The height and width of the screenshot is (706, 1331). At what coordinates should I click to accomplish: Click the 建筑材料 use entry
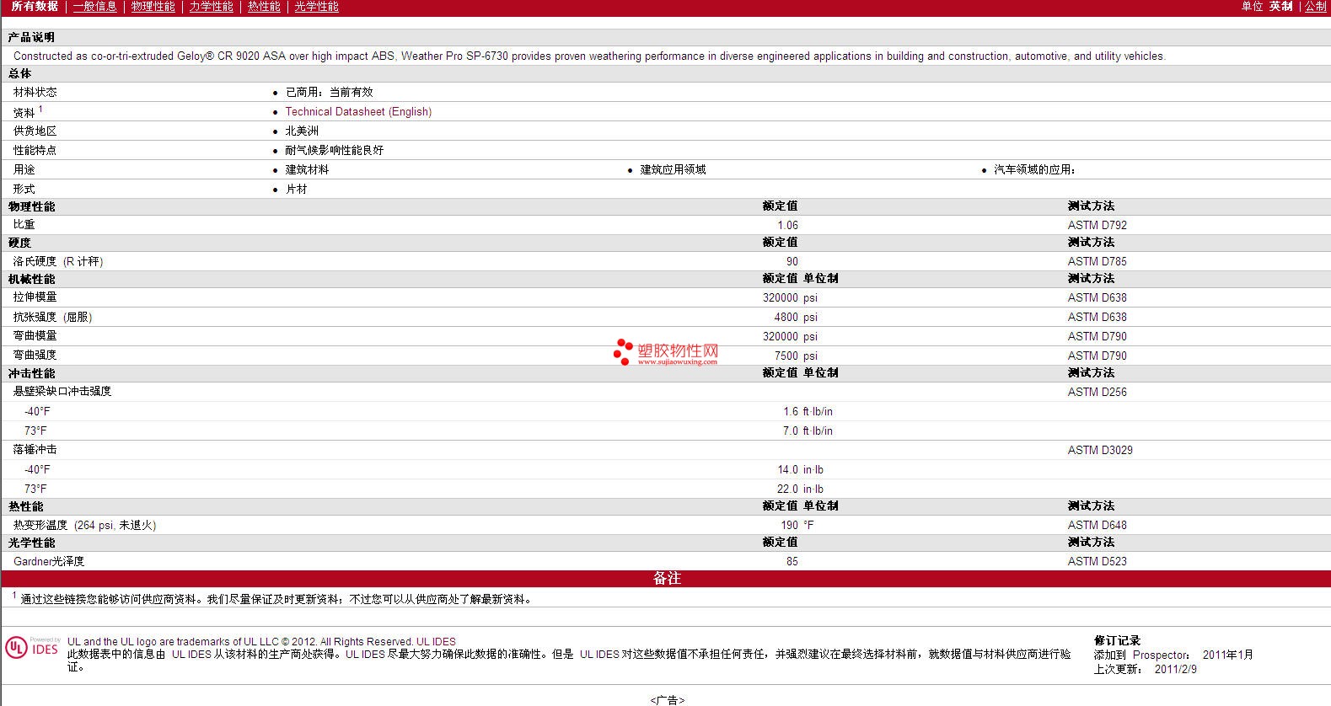[x=307, y=169]
